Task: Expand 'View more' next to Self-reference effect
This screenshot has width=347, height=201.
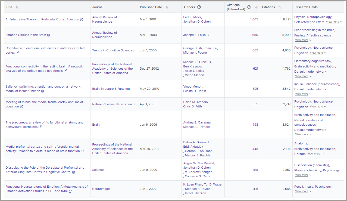Action: pyautogui.click(x=332, y=22)
